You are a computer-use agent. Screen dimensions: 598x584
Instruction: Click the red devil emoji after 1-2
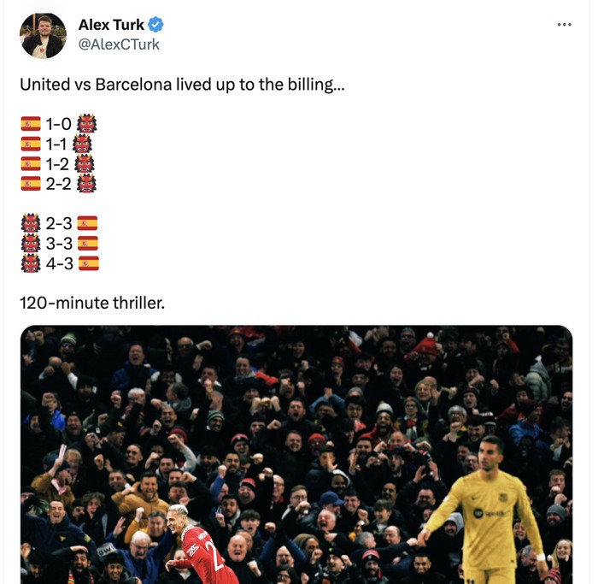click(84, 163)
